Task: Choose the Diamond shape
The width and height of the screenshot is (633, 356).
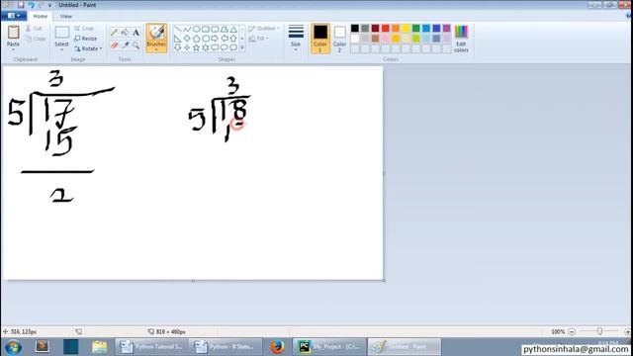Action: point(187,39)
